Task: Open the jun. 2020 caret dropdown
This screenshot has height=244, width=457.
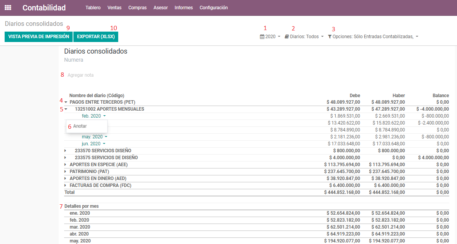Action: [x=104, y=144]
